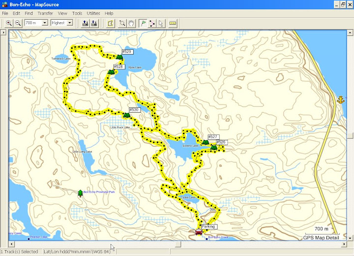Image resolution: width=354 pixels, height=256 pixels.
Task: Click the Send to Device icon
Action: [x=85, y=23]
